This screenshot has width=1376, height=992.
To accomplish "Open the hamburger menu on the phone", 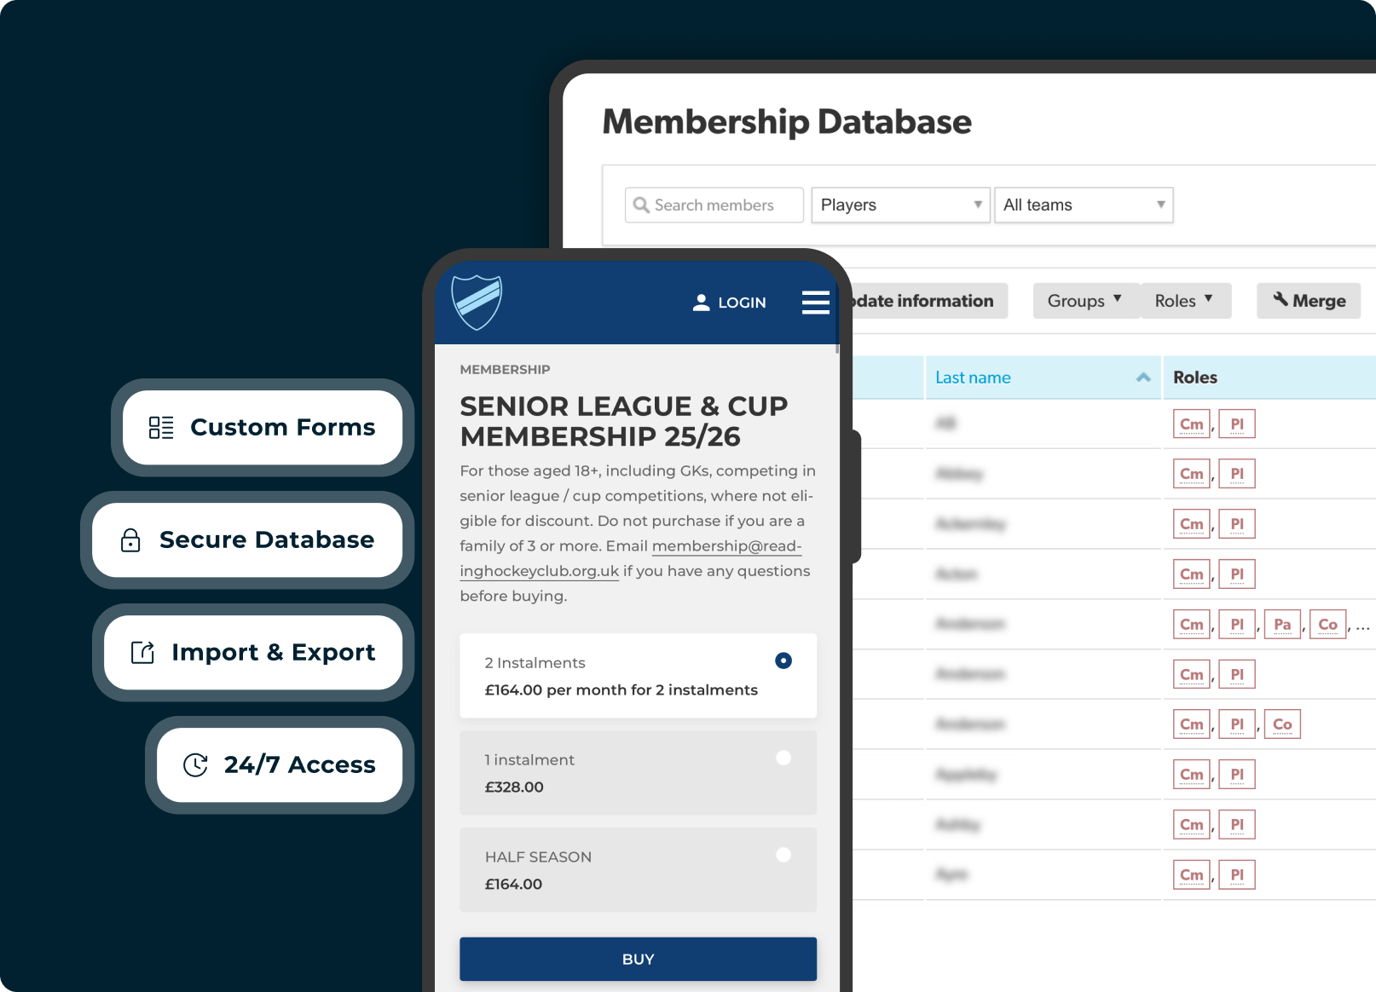I will pos(816,303).
